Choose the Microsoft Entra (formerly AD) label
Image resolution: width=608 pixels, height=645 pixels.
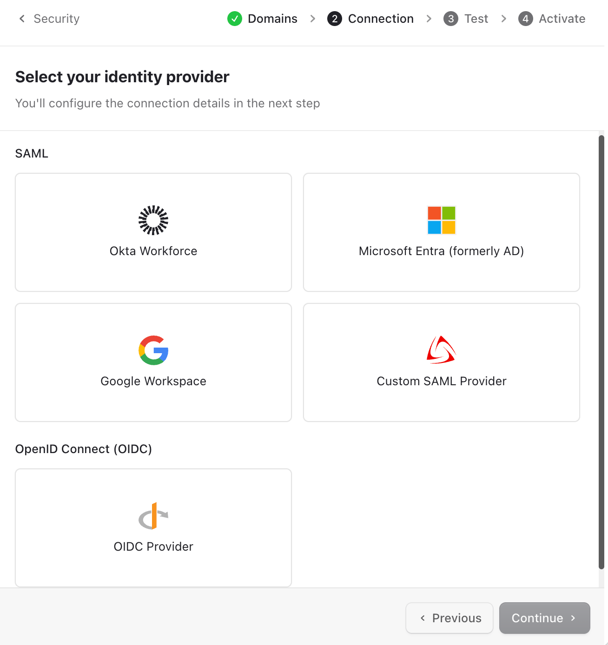[442, 251]
